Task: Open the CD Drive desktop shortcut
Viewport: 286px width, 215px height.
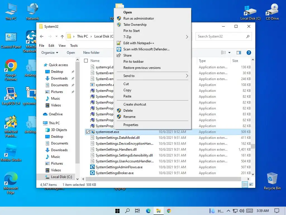Action: point(272,12)
